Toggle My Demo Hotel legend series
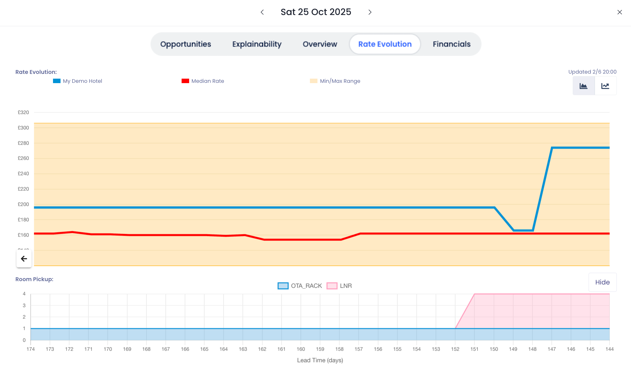631x386 pixels. point(82,81)
